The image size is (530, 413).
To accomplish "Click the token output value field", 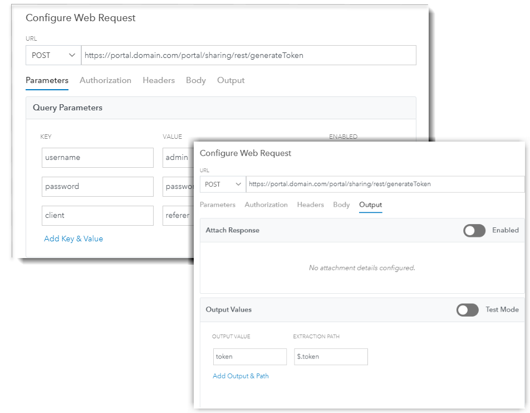I will click(x=249, y=356).
